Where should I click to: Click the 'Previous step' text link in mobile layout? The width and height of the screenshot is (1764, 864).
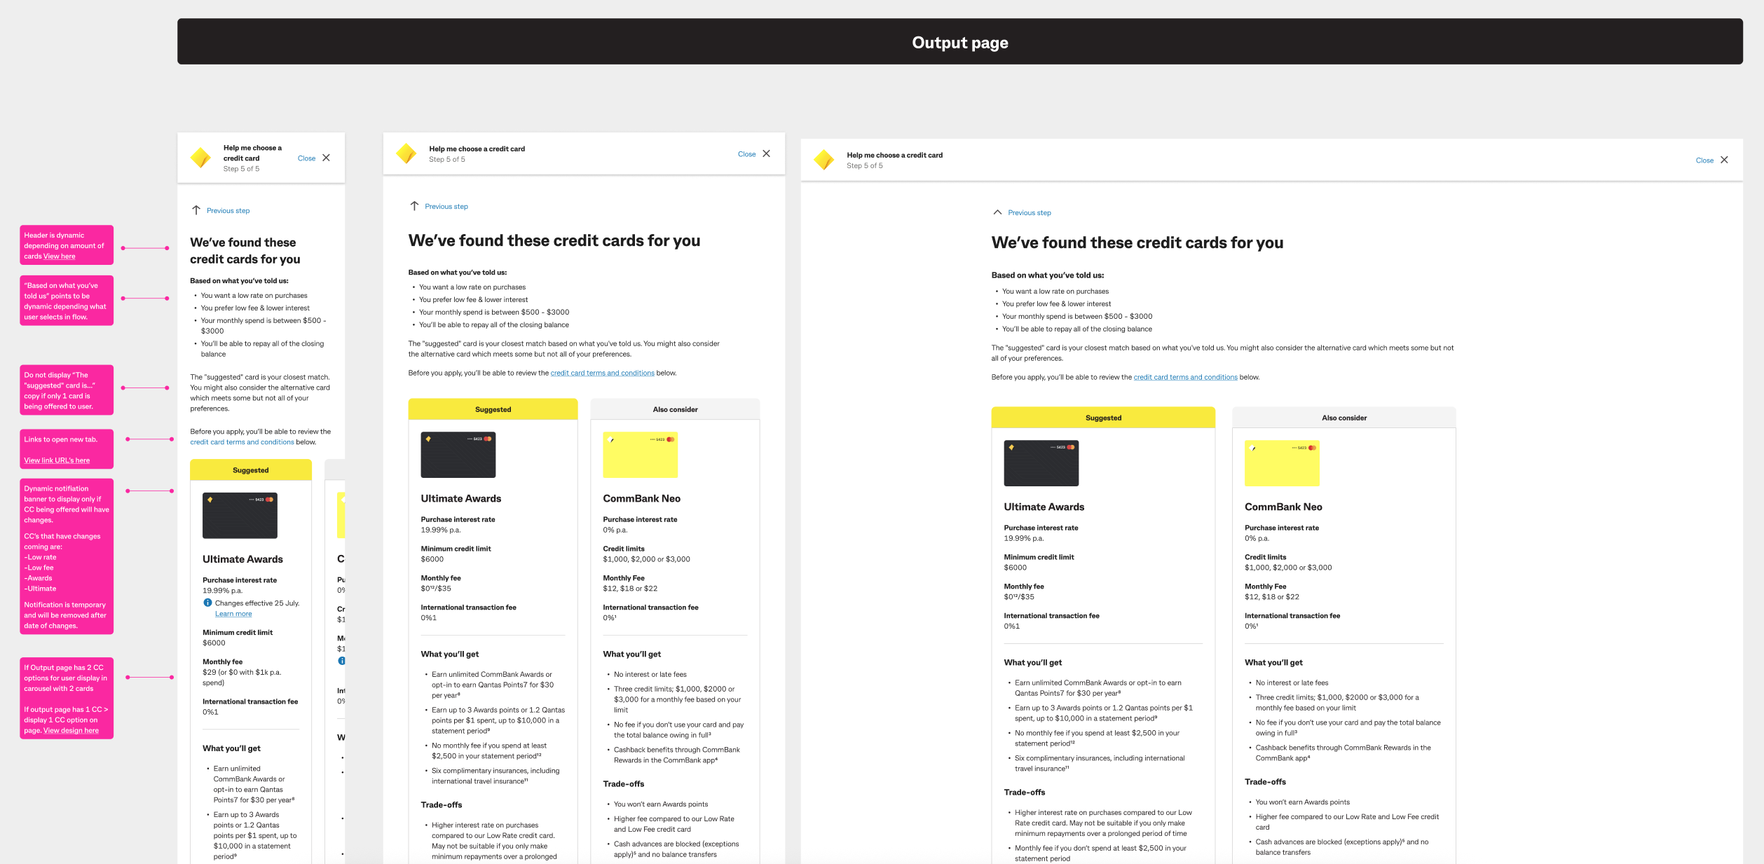click(228, 211)
